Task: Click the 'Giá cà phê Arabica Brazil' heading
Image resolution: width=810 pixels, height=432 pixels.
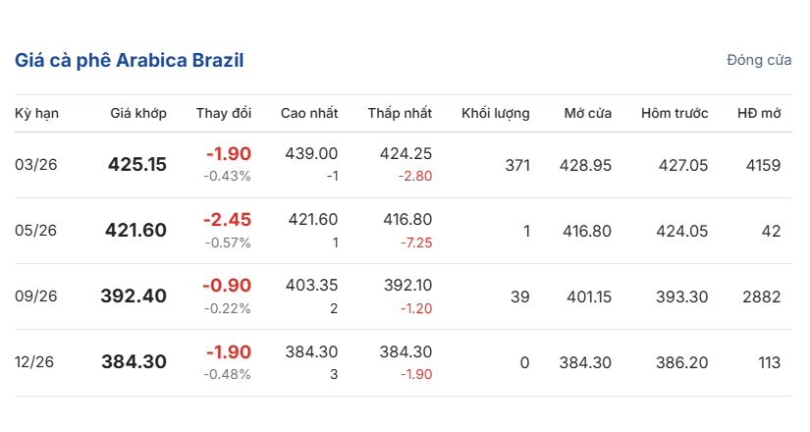Action: coord(129,61)
